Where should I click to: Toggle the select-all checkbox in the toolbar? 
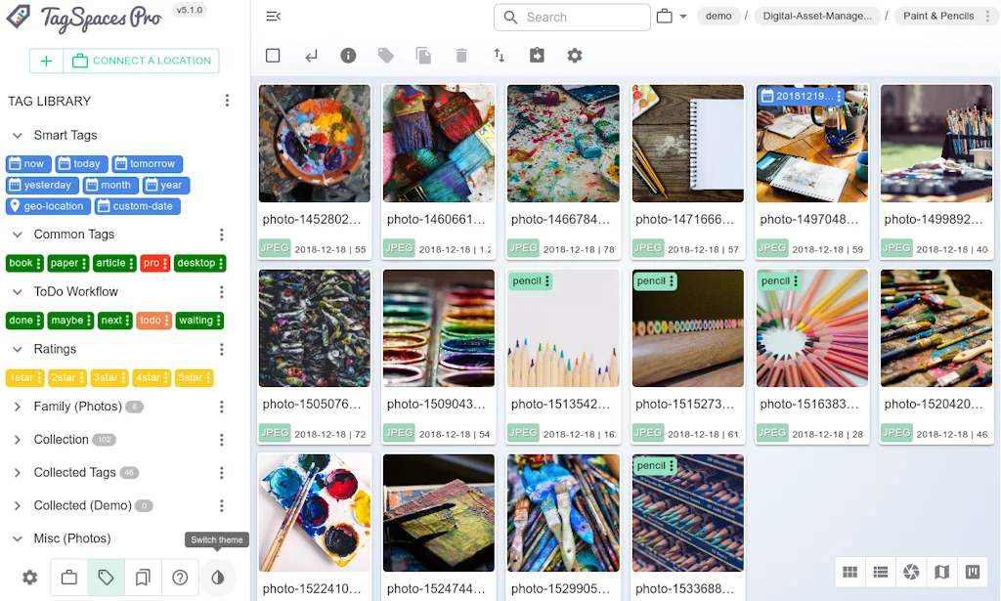272,56
